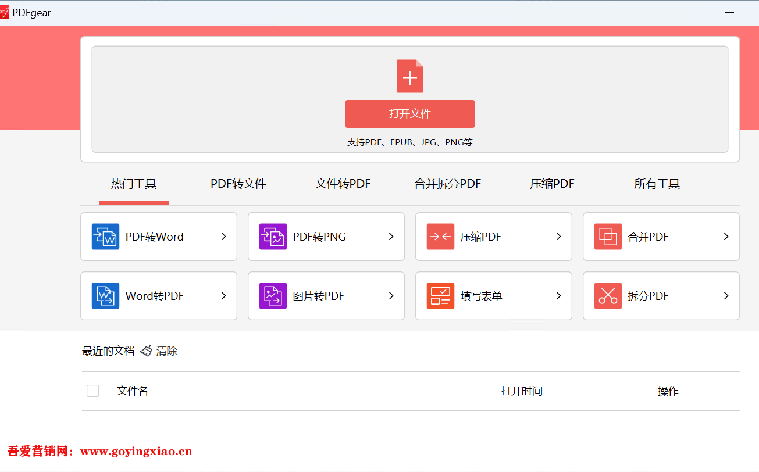Viewport: 759px width, 472px height.
Task: Click the 压缩PDF card's red compress icon
Action: [440, 237]
